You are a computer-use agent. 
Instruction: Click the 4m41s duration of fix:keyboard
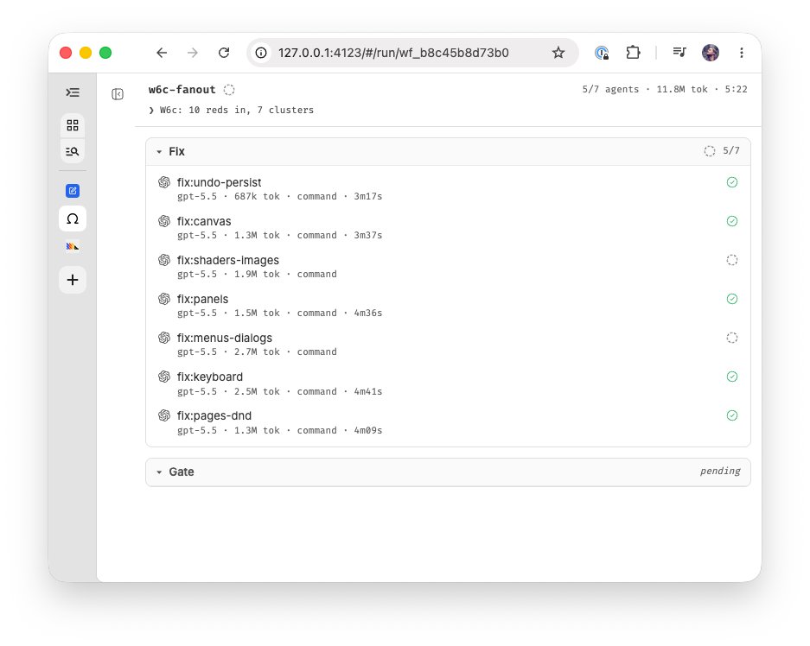367,391
